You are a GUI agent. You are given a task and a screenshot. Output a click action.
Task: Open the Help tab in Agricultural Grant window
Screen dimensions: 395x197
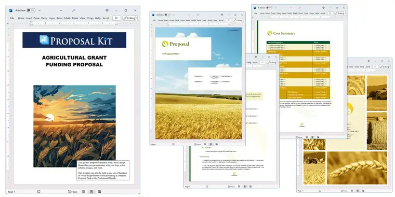98,18
